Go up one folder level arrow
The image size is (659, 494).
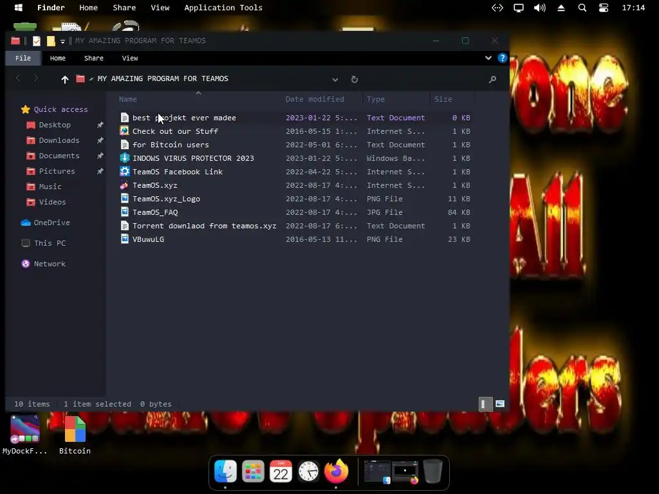(x=65, y=79)
